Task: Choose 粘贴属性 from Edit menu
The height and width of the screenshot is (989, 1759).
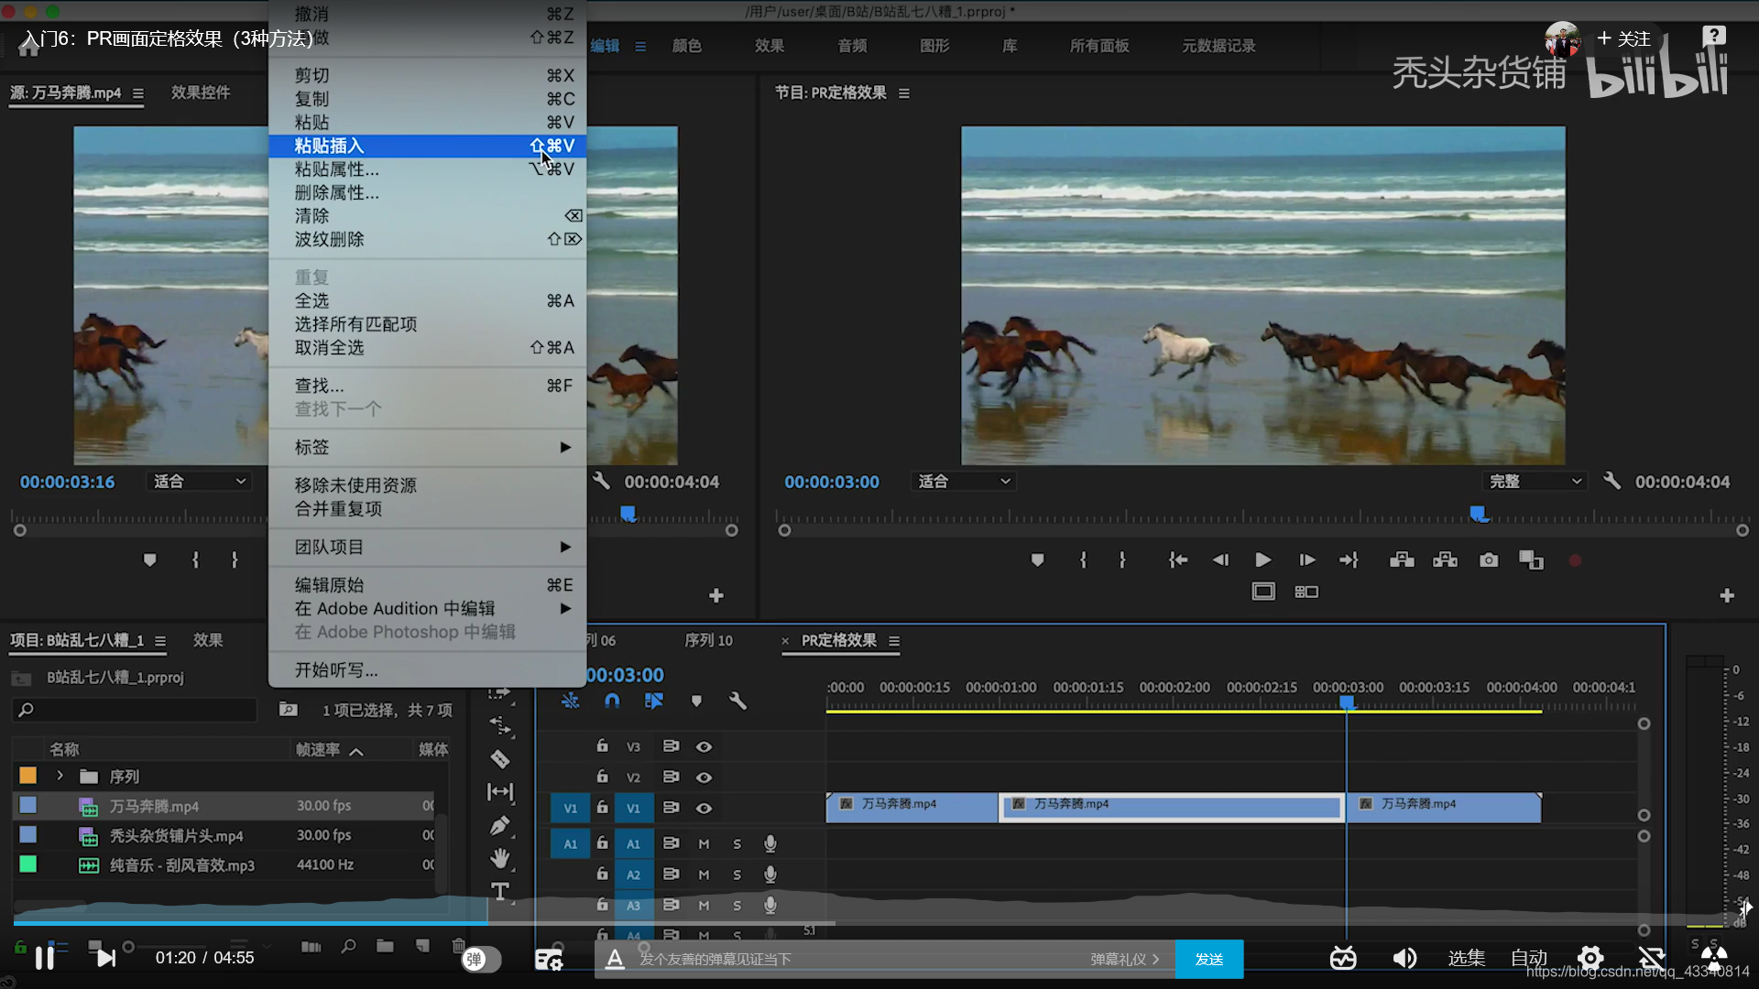Action: (336, 169)
